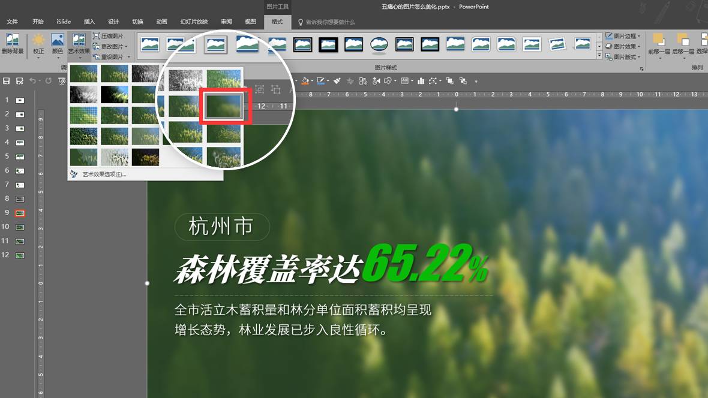This screenshot has width=708, height=398.
Task: Switch to the 设计 (Design) tab
Action: coord(113,22)
